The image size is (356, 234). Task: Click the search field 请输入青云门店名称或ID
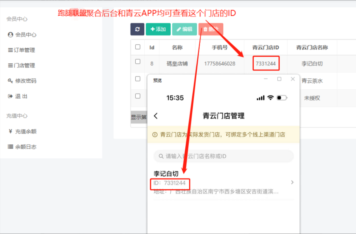(x=224, y=156)
